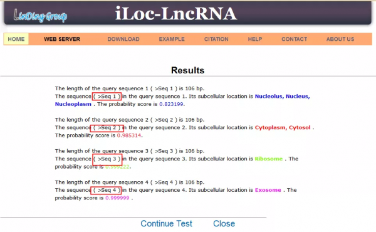Click the Close link

pos(224,224)
